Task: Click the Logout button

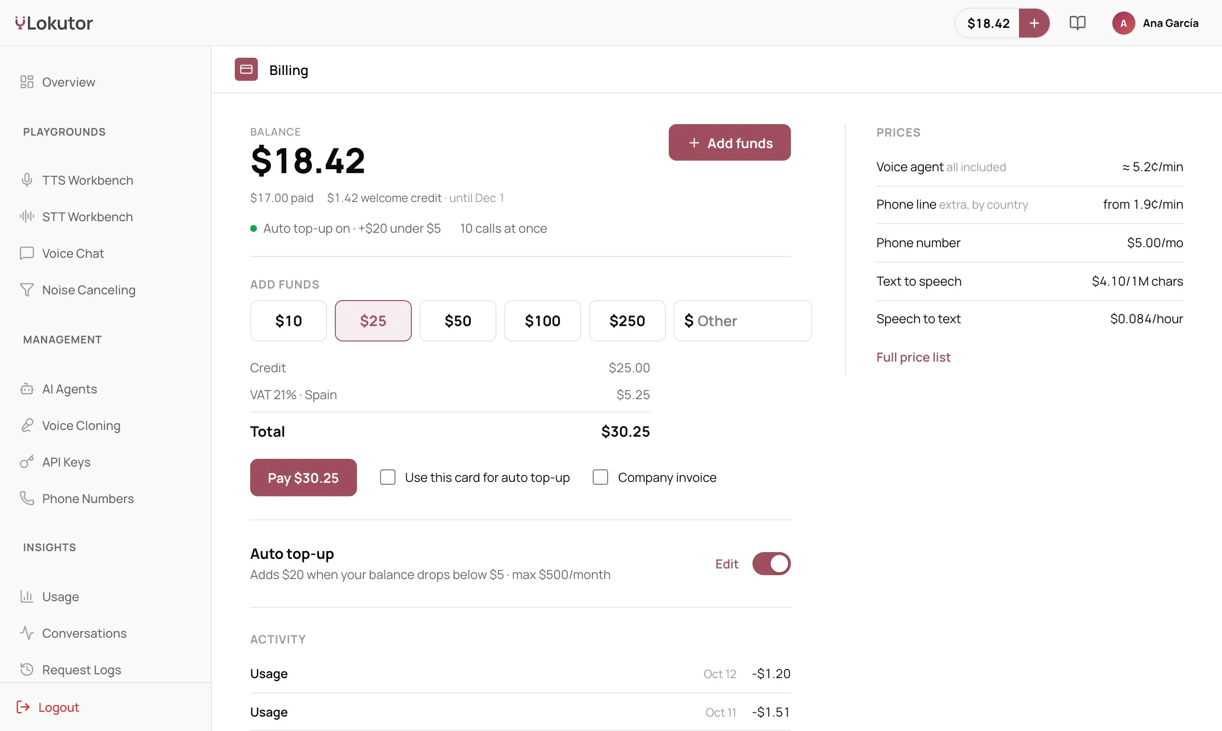Action: 47,707
